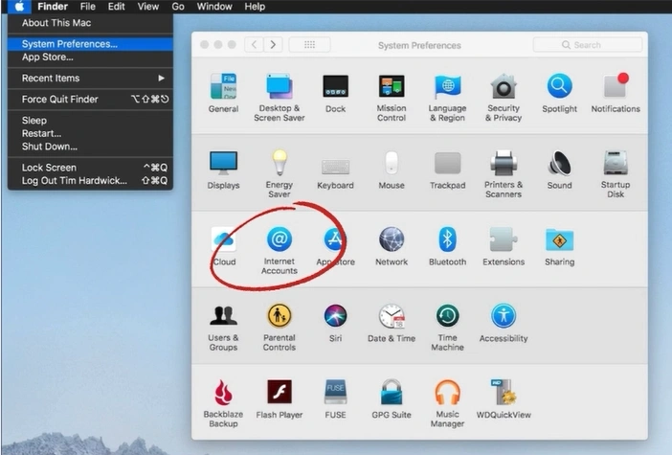Screen dimensions: 672x455
Task: Expand the Recent Items submenu
Action: tap(90, 78)
